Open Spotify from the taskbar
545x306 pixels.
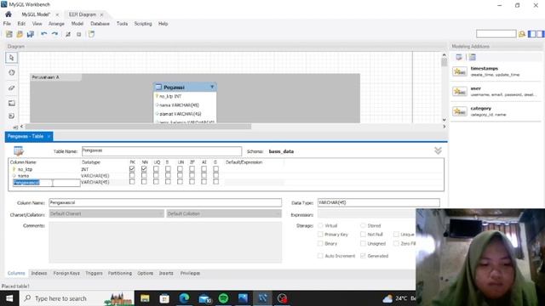point(223,298)
